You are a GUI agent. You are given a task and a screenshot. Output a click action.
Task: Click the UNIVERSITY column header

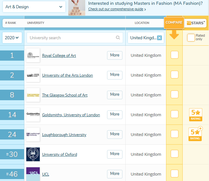coord(36,23)
